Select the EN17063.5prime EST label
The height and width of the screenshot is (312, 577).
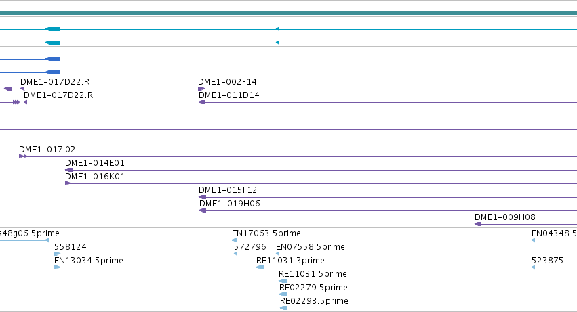(266, 233)
